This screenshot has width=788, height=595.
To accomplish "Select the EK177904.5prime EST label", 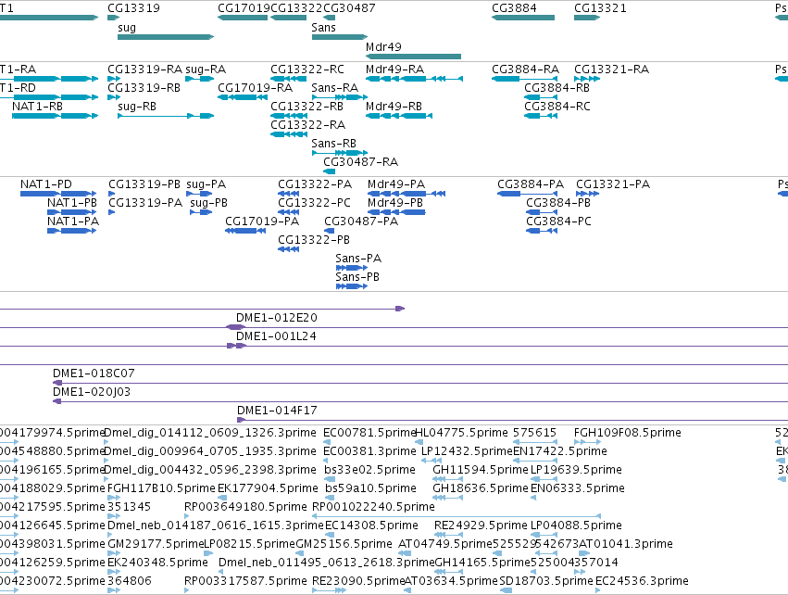I will tap(268, 488).
